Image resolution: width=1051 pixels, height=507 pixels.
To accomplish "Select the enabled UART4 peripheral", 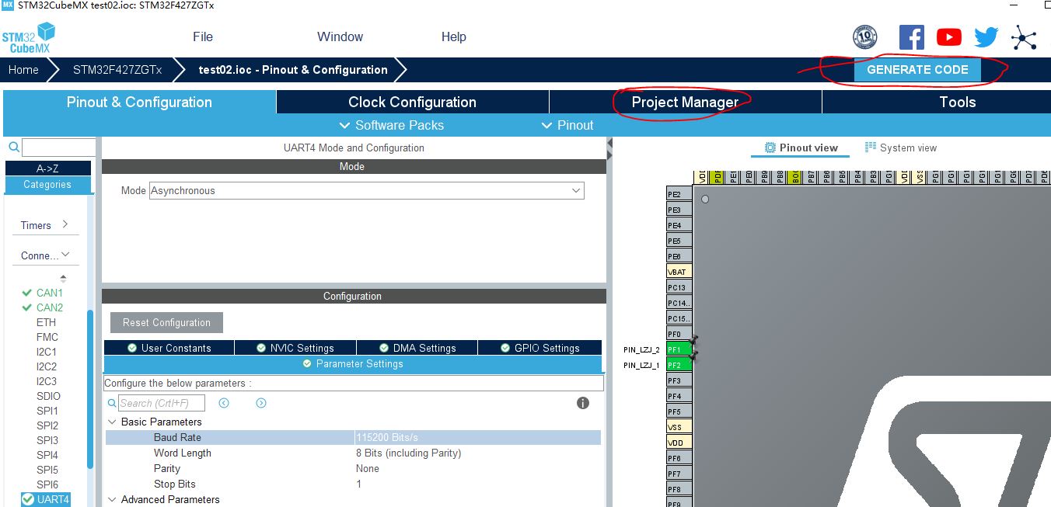I will (x=46, y=499).
